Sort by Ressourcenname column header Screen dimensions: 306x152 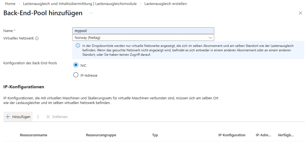pyautogui.click(x=33, y=135)
